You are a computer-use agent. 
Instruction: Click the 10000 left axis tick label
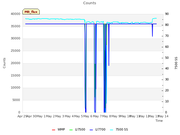[15, 88]
